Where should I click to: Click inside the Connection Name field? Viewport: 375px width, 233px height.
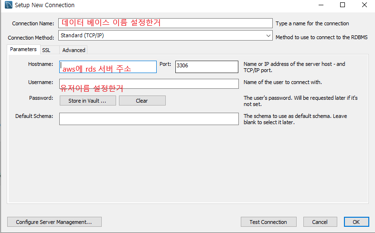[x=165, y=23]
